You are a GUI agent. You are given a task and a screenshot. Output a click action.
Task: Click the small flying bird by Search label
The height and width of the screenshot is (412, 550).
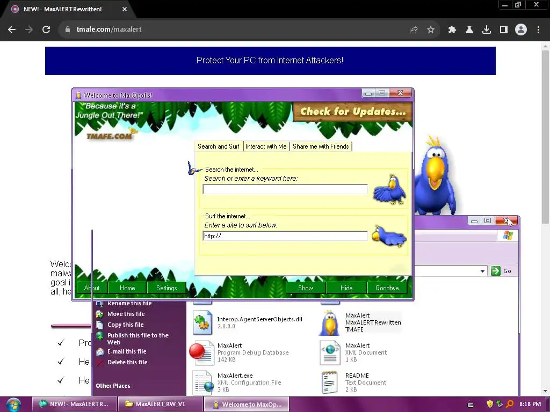(x=194, y=168)
